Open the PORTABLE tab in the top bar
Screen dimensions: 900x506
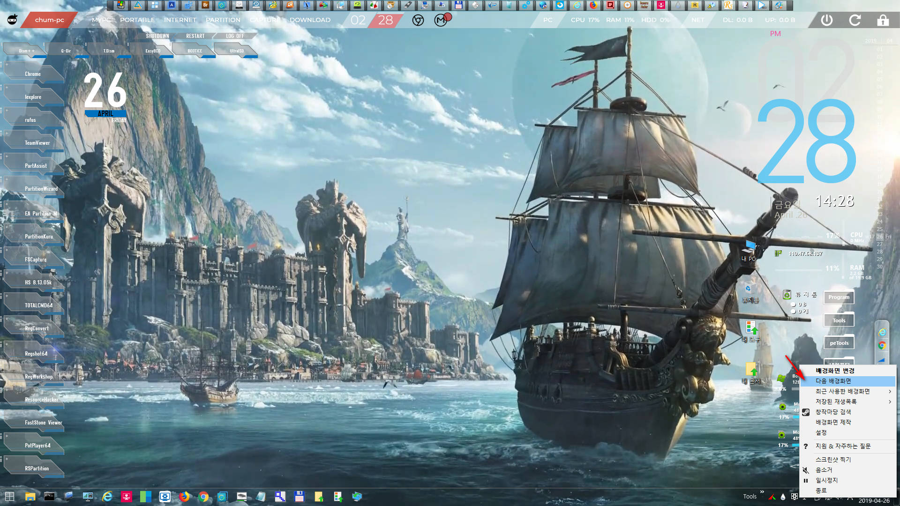tap(137, 20)
